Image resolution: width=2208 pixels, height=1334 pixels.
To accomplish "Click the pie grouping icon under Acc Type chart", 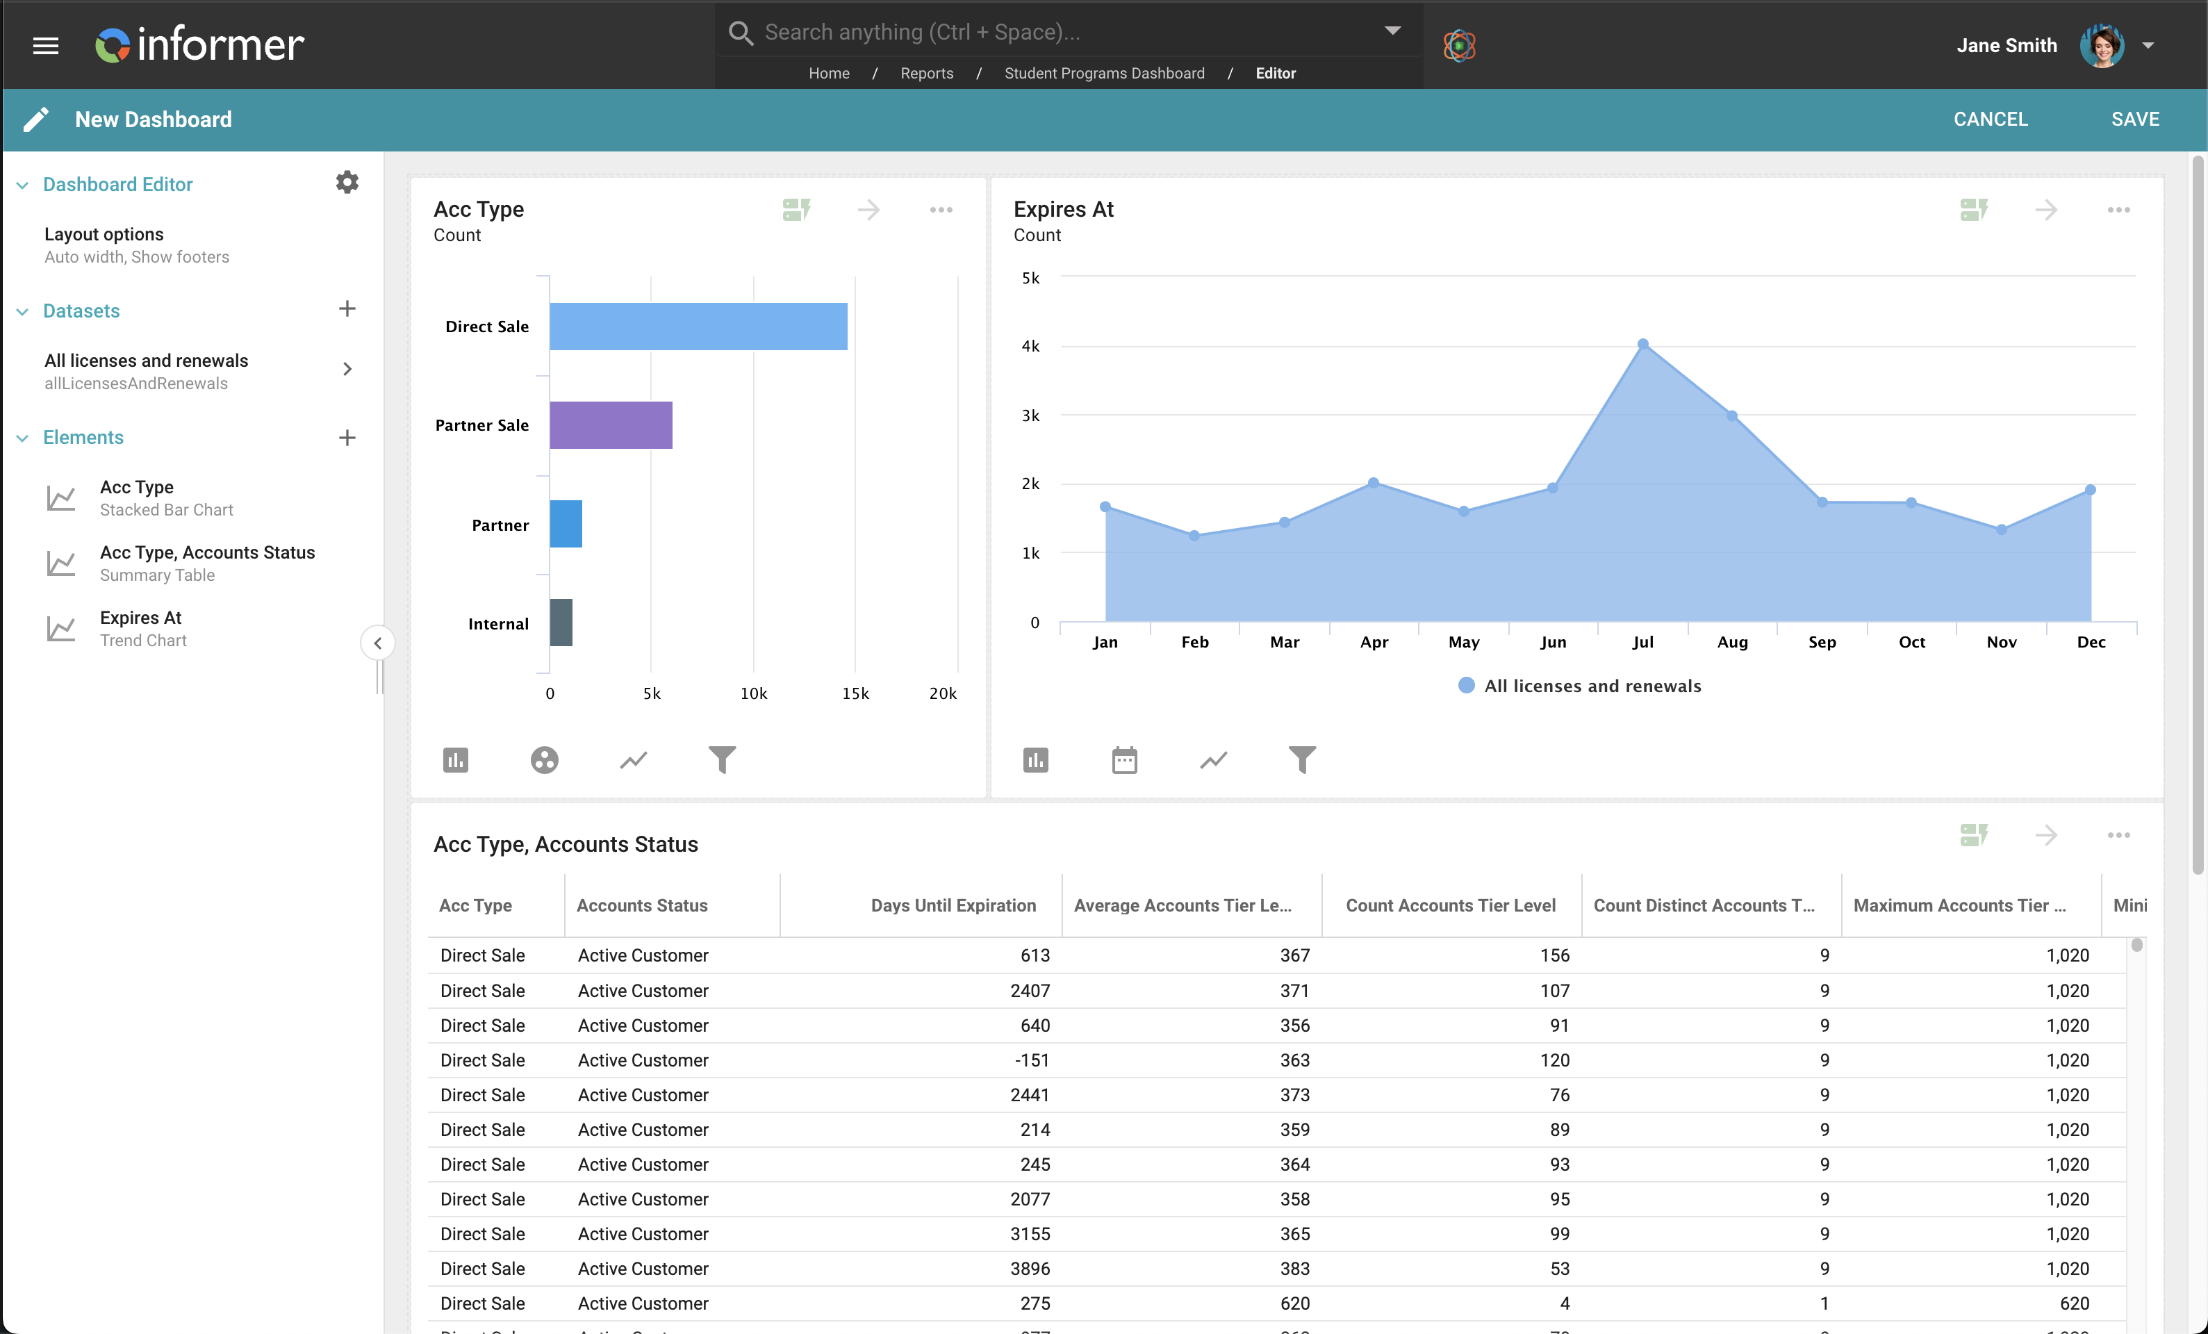I will (544, 759).
